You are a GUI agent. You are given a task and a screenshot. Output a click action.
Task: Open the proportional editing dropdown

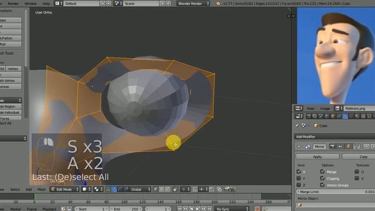[x=185, y=189]
